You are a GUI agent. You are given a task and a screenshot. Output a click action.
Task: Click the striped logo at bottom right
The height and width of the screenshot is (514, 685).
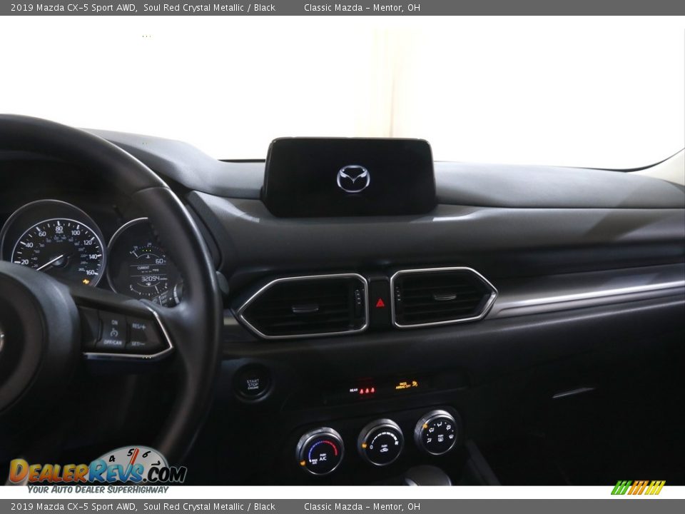point(638,488)
